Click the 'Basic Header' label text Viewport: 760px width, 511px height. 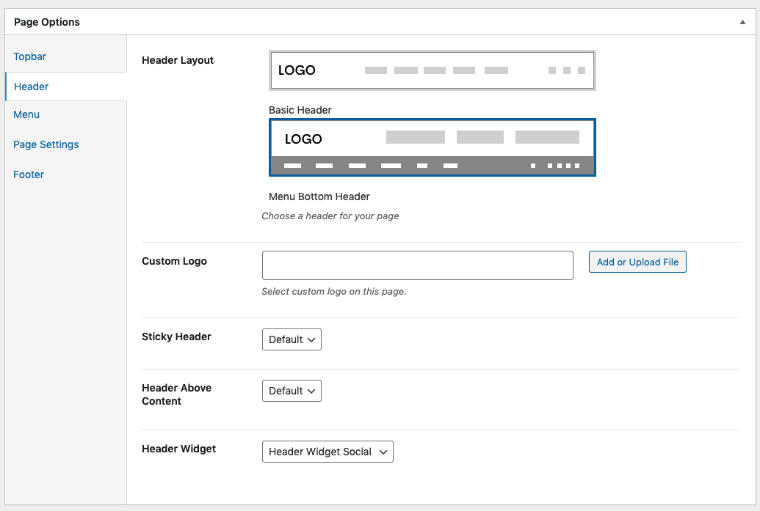(300, 110)
